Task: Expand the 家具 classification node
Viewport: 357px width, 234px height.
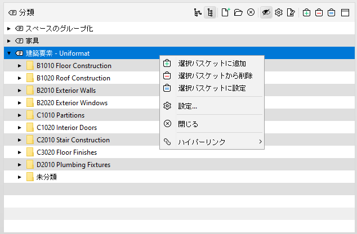Action: tap(8, 41)
